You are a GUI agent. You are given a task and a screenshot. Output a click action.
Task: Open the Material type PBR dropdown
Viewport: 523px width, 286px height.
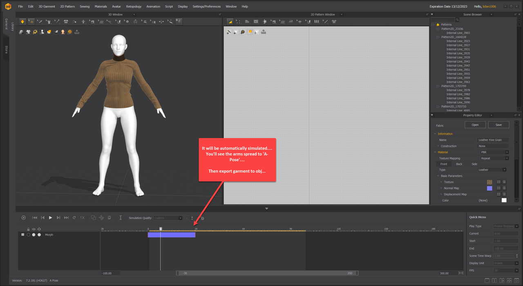pos(494,152)
